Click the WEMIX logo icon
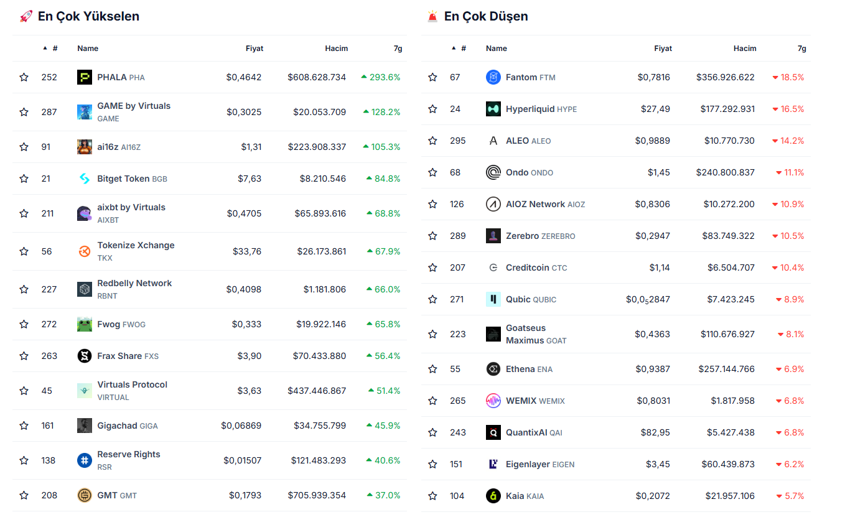This screenshot has width=845, height=517. point(493,401)
